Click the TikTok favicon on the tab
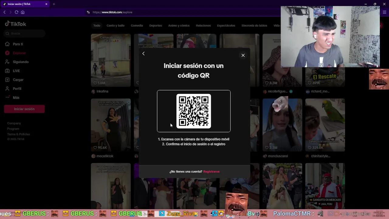Viewport: 389px width, 219px height. [x=4, y=4]
